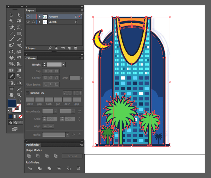Click Locate Object magnifier in Layers panel
The image size is (211, 178).
[x=50, y=48]
